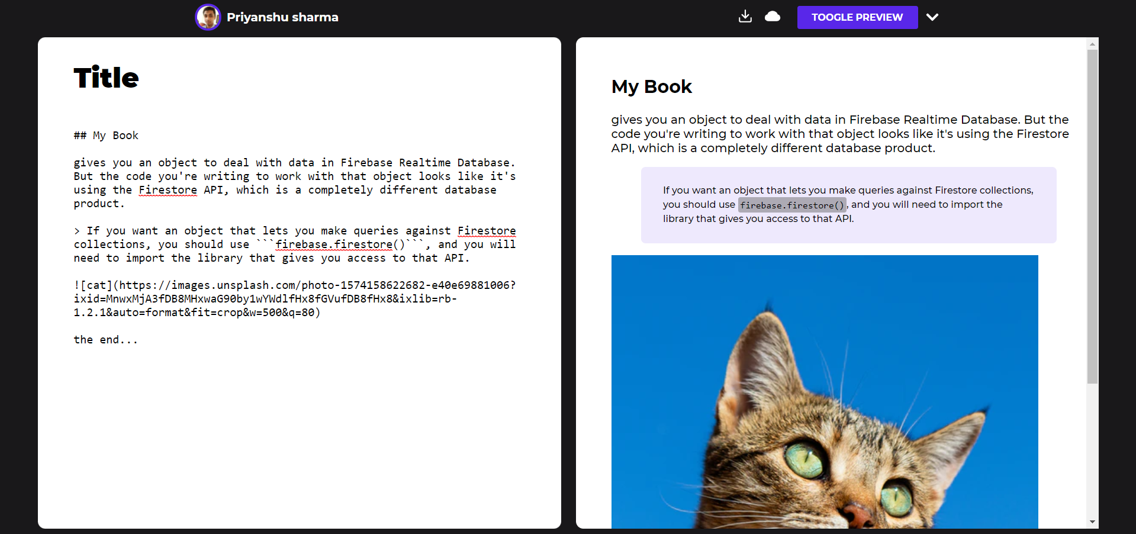This screenshot has height=534, width=1136.
Task: Open the Priyanshu sharma profile avatar
Action: (x=208, y=17)
